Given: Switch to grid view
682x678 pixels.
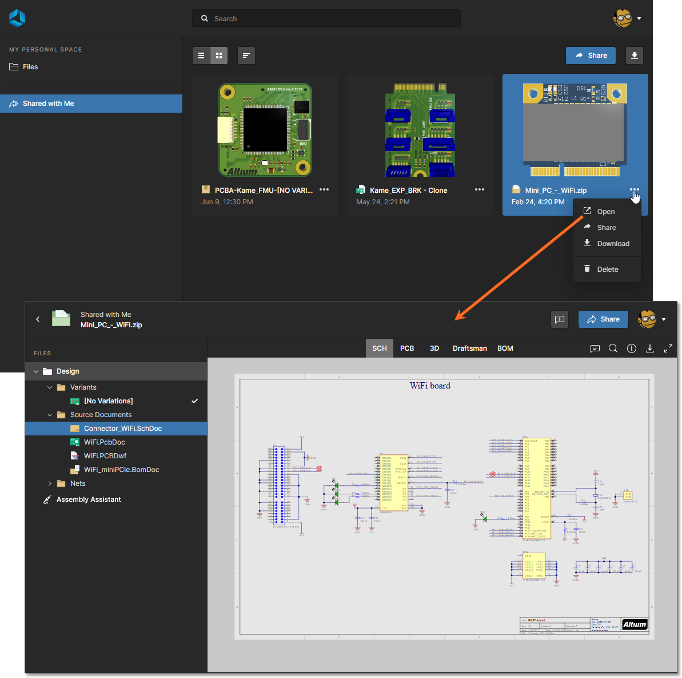Looking at the screenshot, I should click(x=219, y=55).
